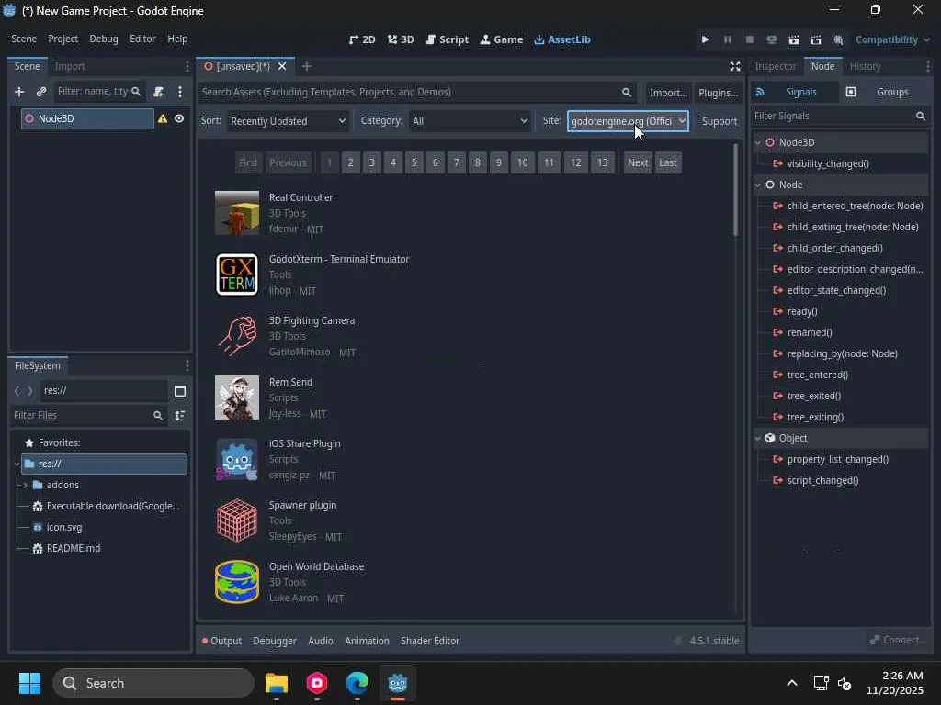
Task: Expand the addons folder
Action: coord(25,485)
